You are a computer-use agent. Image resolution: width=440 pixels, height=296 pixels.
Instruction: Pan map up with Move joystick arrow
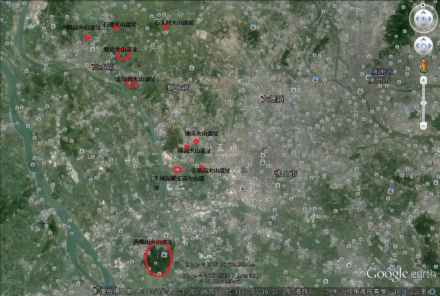tap(424, 40)
